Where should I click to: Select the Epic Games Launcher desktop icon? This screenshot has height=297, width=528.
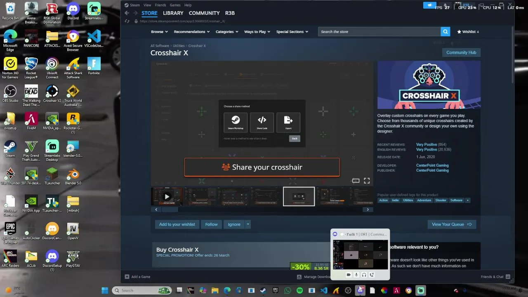click(x=10, y=233)
